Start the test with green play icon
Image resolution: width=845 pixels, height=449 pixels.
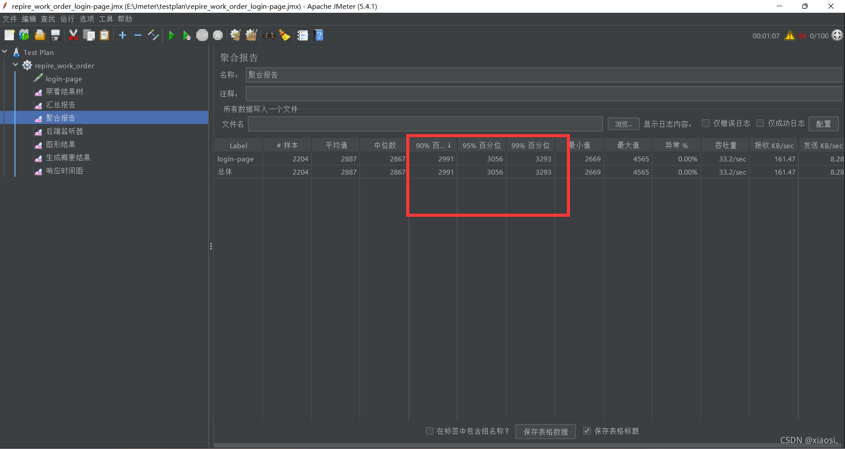click(x=172, y=35)
